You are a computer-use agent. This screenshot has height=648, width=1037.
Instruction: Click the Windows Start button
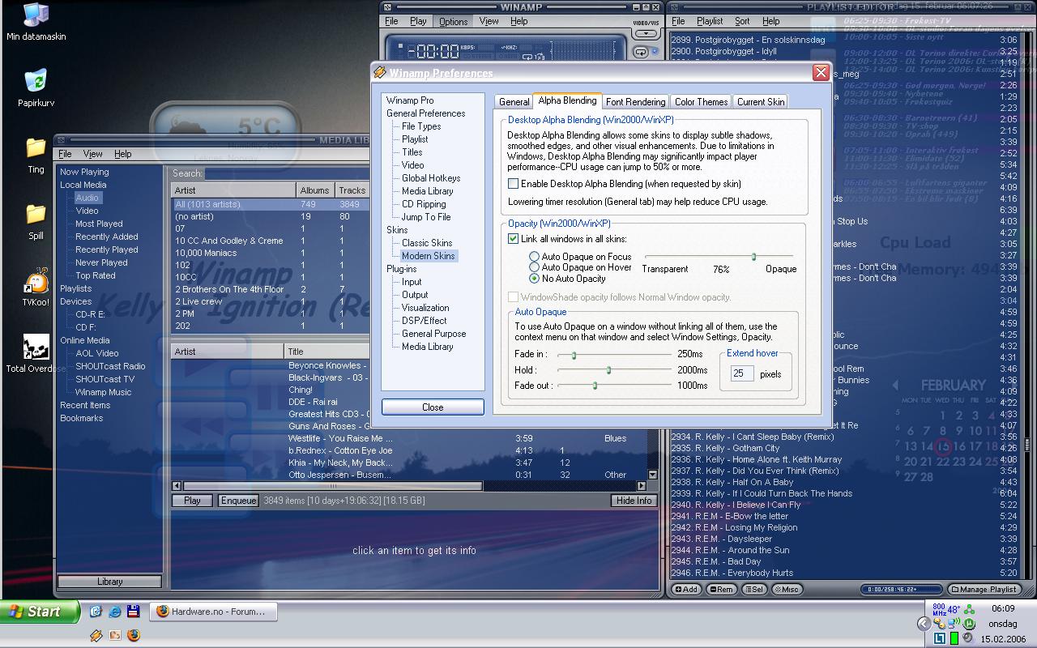(x=40, y=612)
